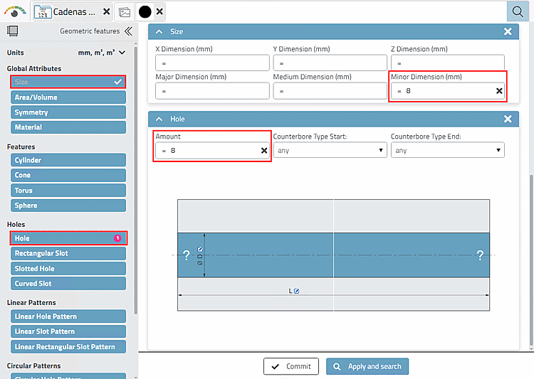The image size is (534, 379).
Task: Click the Y Dimension input field
Action: (330, 63)
